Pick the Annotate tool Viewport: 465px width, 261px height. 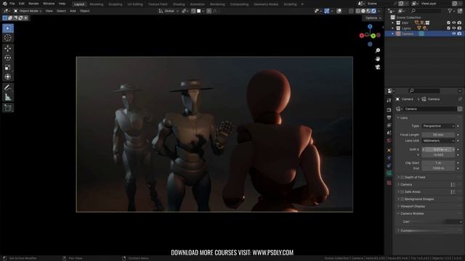(x=8, y=88)
